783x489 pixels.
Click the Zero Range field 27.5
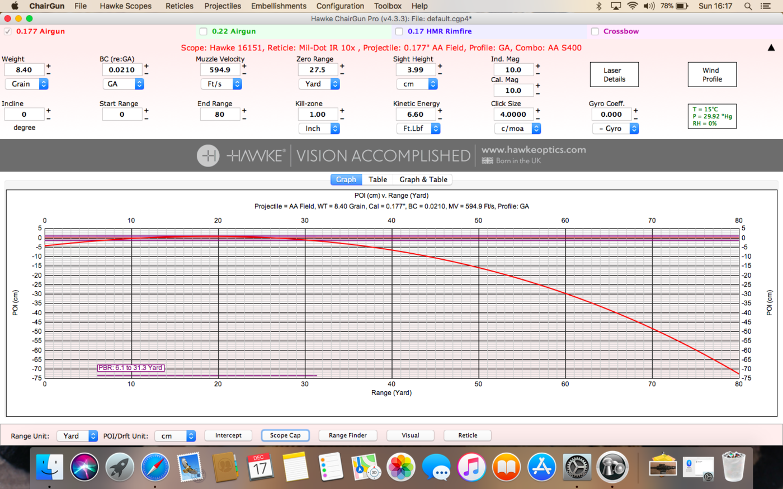[x=318, y=70]
